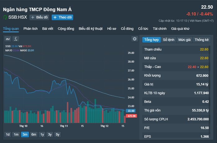This screenshot has width=217, height=143.
Task: Select the line chart type icon
Action: click(8, 39)
